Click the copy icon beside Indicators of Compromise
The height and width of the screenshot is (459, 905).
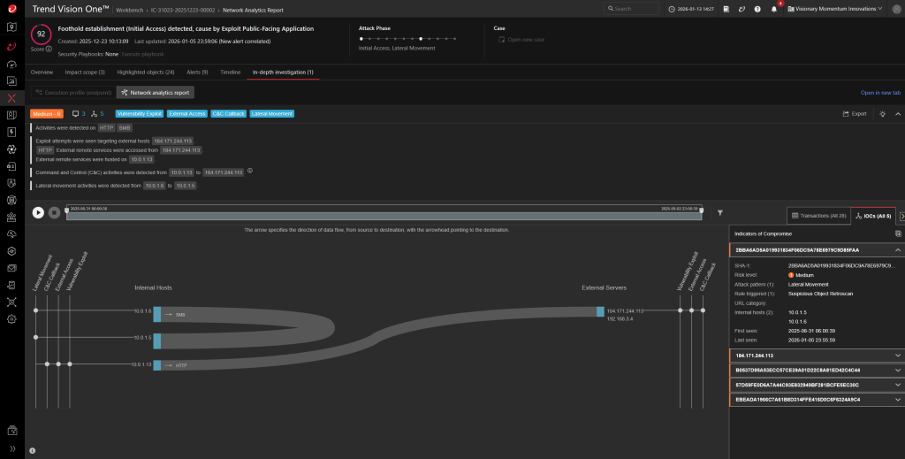898,233
